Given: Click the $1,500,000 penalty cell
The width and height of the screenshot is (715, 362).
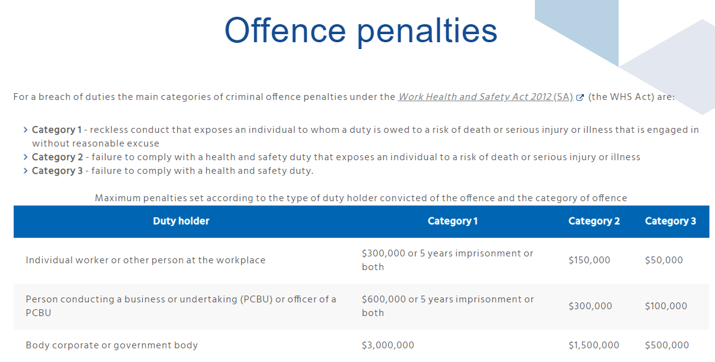Looking at the screenshot, I should [x=594, y=345].
